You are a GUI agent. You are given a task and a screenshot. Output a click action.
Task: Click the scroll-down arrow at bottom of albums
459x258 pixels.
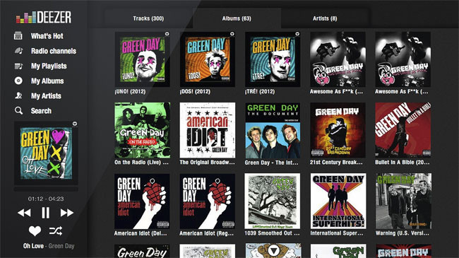click(273, 250)
